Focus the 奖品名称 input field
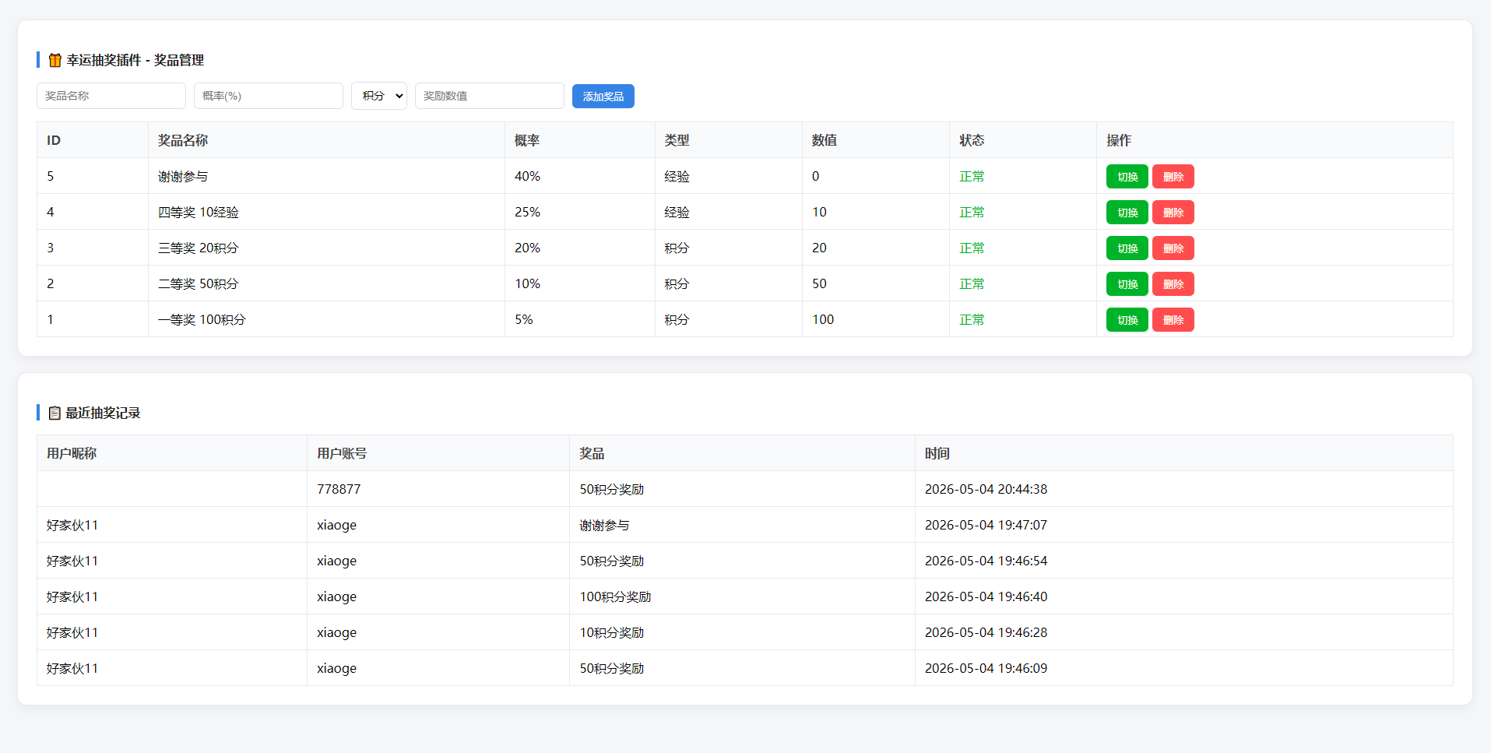This screenshot has height=753, width=1491. click(111, 96)
